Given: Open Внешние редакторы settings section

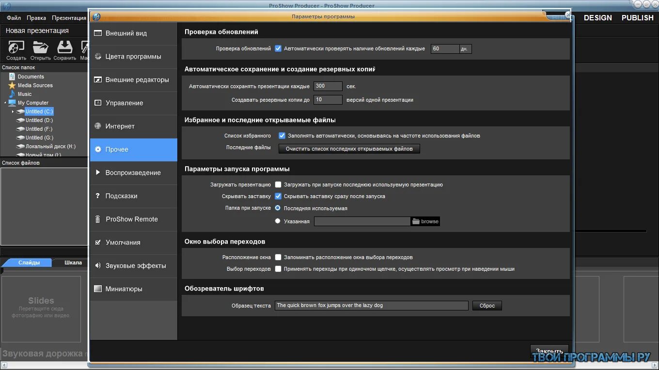Looking at the screenshot, I should [134, 80].
